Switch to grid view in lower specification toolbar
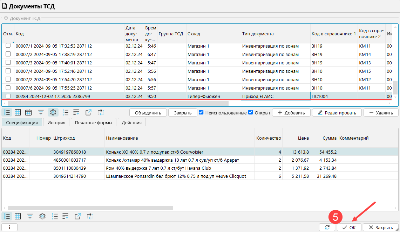Screen dimensions: 400x232 18,216
